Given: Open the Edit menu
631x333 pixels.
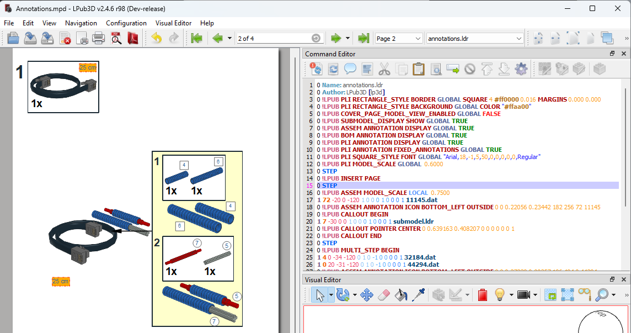Looking at the screenshot, I should [28, 23].
